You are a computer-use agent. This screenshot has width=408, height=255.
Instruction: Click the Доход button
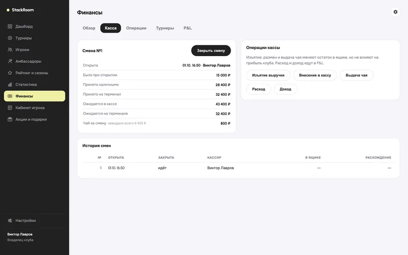(286, 89)
